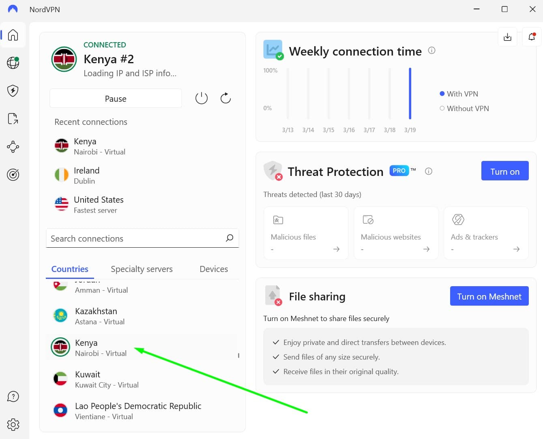Screen dimensions: 543x439
Task: Pause the VPN connection
Action: click(116, 99)
